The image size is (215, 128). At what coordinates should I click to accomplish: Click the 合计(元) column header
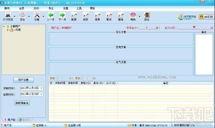point(111,83)
